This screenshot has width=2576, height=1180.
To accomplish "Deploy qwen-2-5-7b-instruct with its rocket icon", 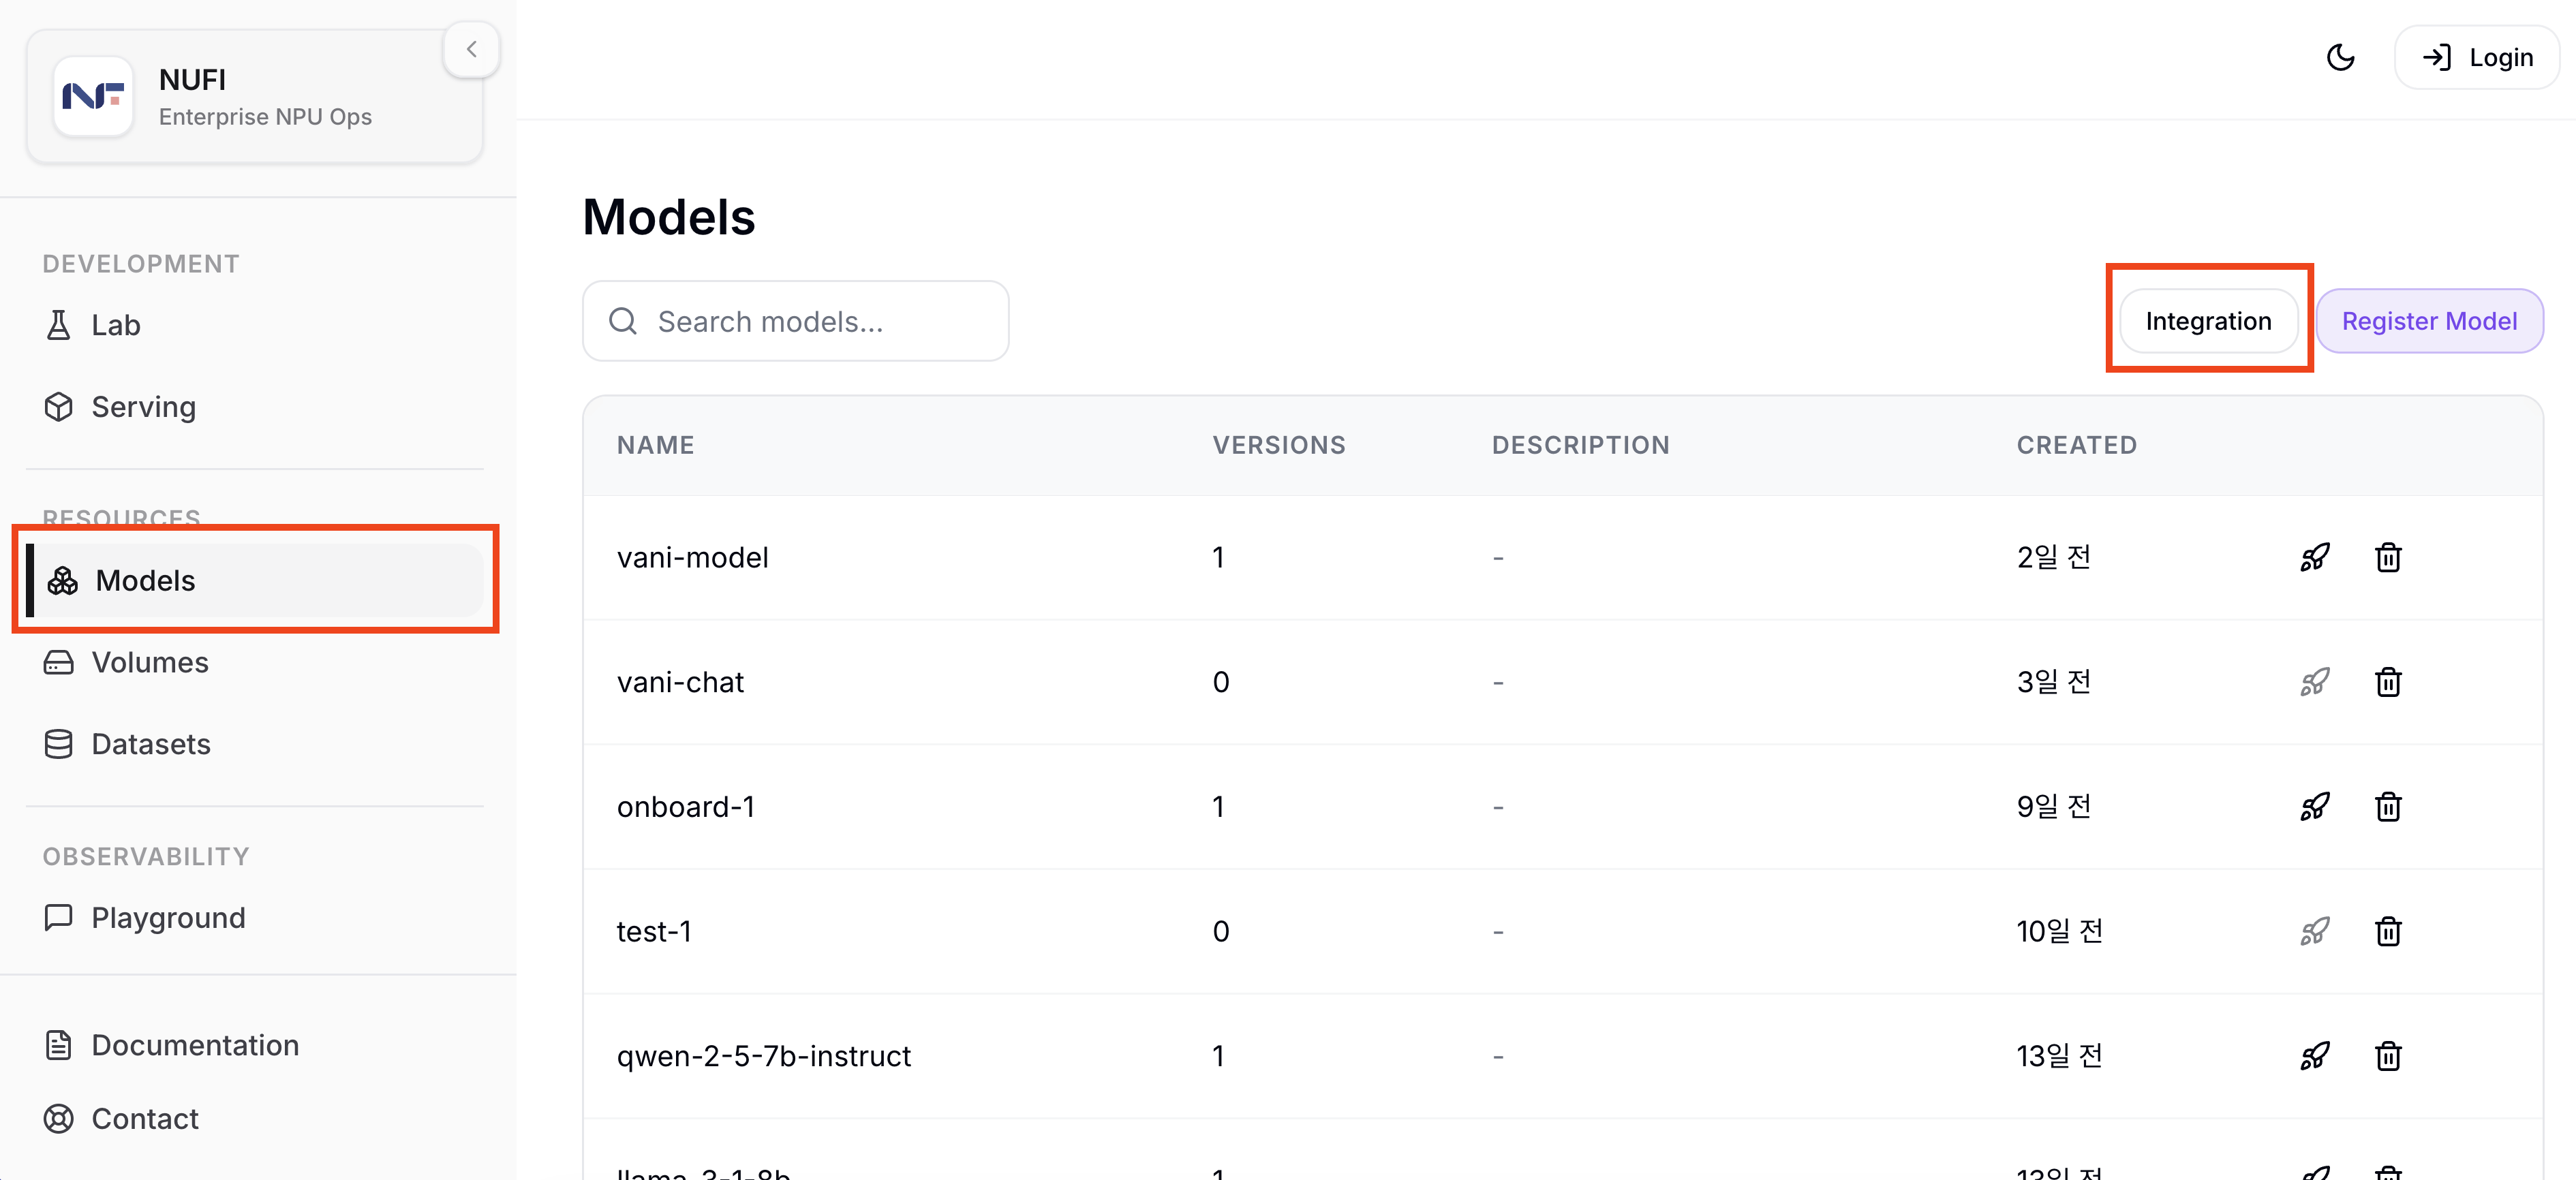I will [x=2315, y=1056].
